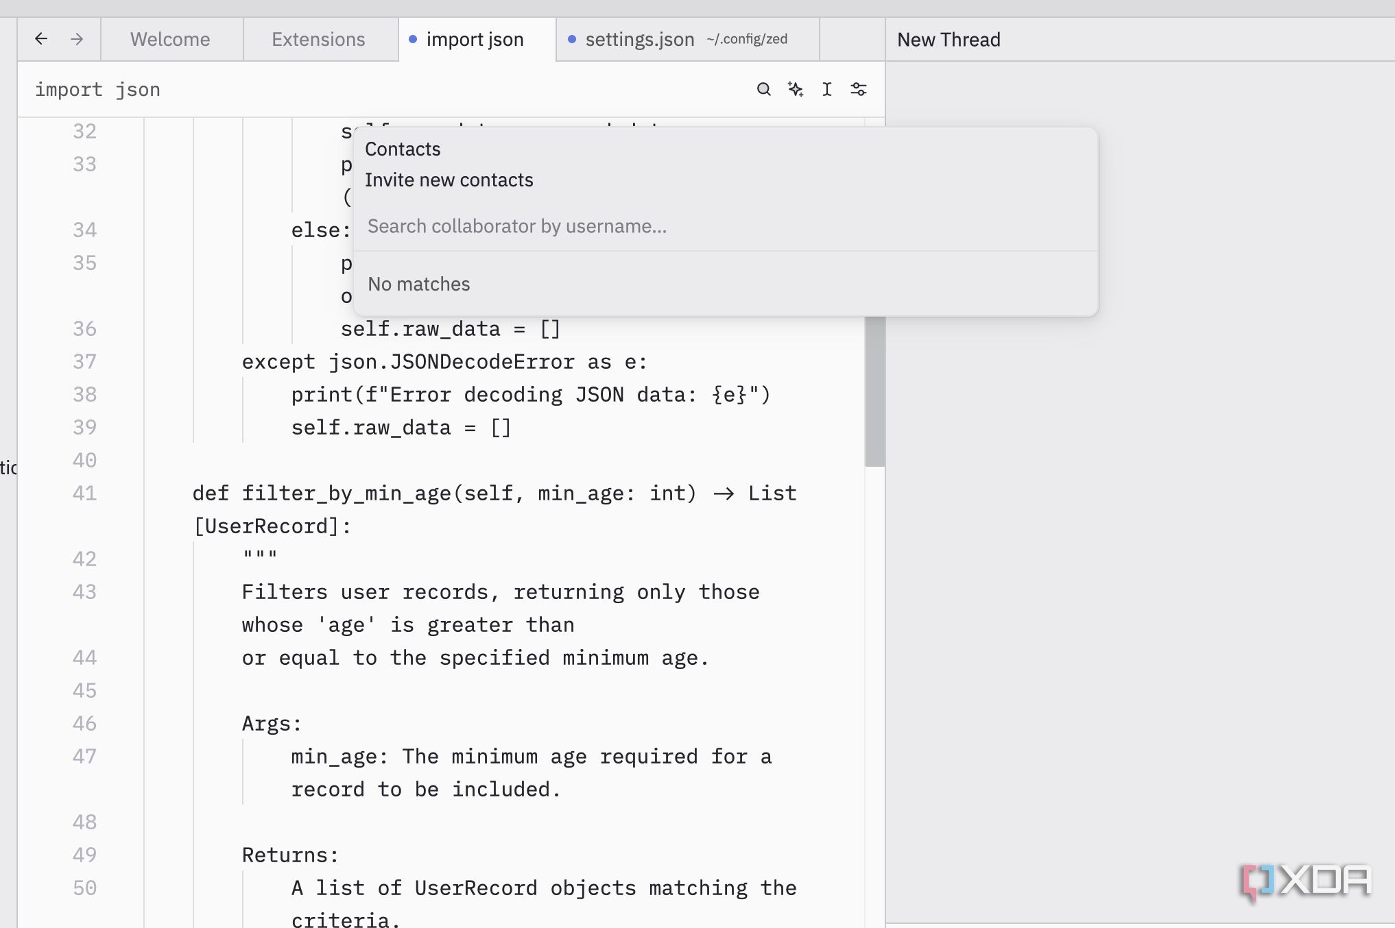Click the No matches result text
Screen dimensions: 1395x928
coord(419,284)
